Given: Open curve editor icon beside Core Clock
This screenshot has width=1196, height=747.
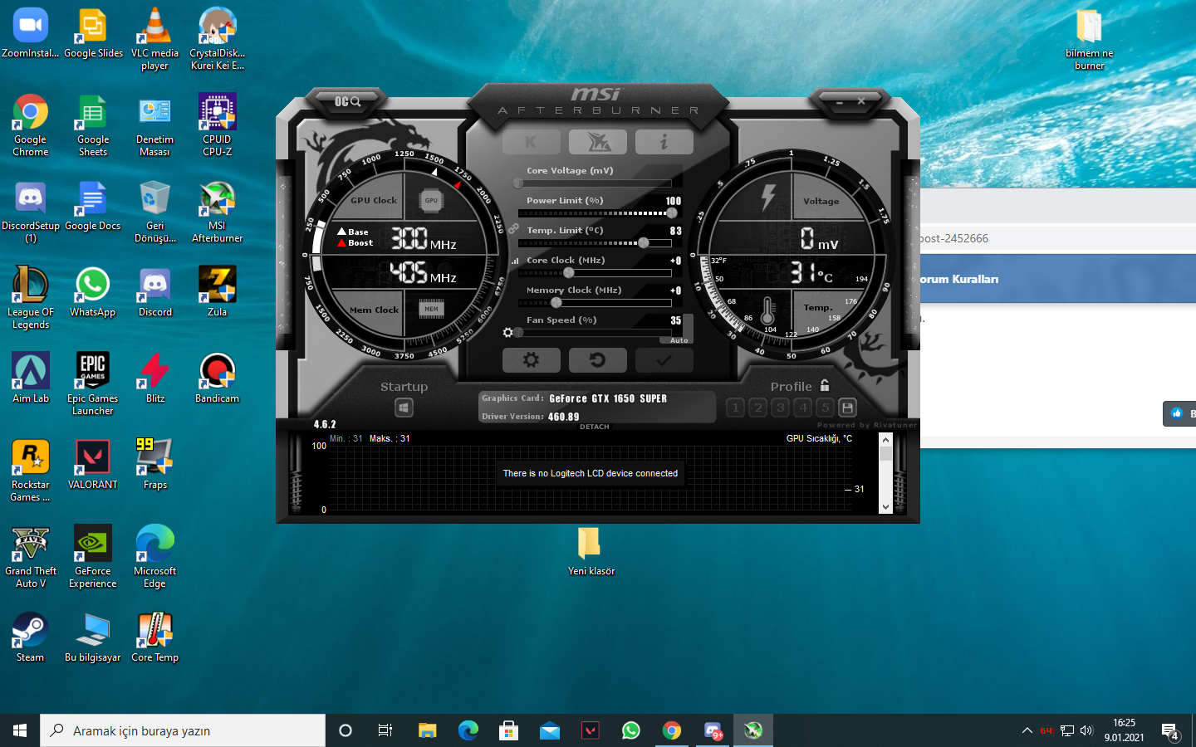Looking at the screenshot, I should [x=516, y=261].
